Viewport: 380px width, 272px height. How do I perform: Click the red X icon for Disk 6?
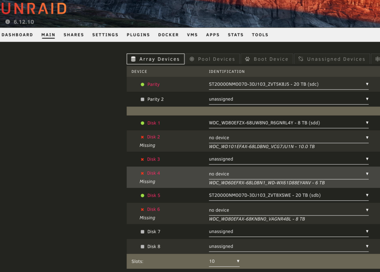click(x=142, y=209)
